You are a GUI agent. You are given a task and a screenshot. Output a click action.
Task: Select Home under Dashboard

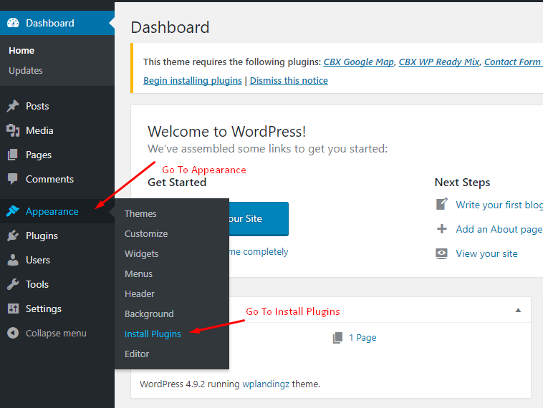click(21, 51)
